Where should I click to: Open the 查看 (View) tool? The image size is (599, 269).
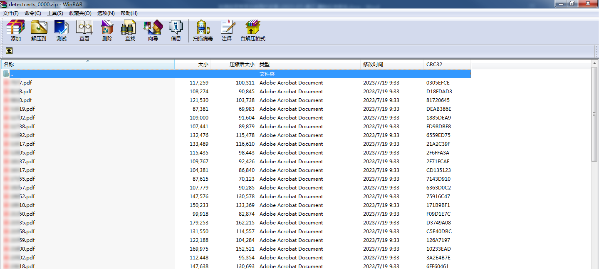tap(84, 30)
